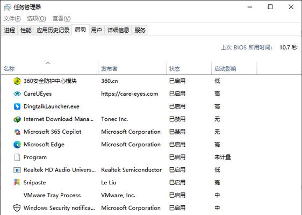Select the Realtek HD Audio Univers... entry

point(60,170)
